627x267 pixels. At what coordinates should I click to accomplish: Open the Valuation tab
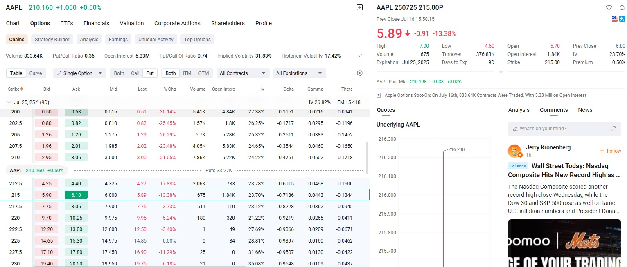[x=132, y=23]
